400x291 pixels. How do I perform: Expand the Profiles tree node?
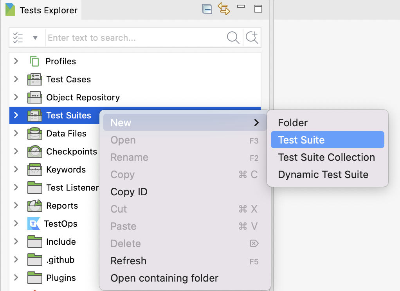pos(16,61)
